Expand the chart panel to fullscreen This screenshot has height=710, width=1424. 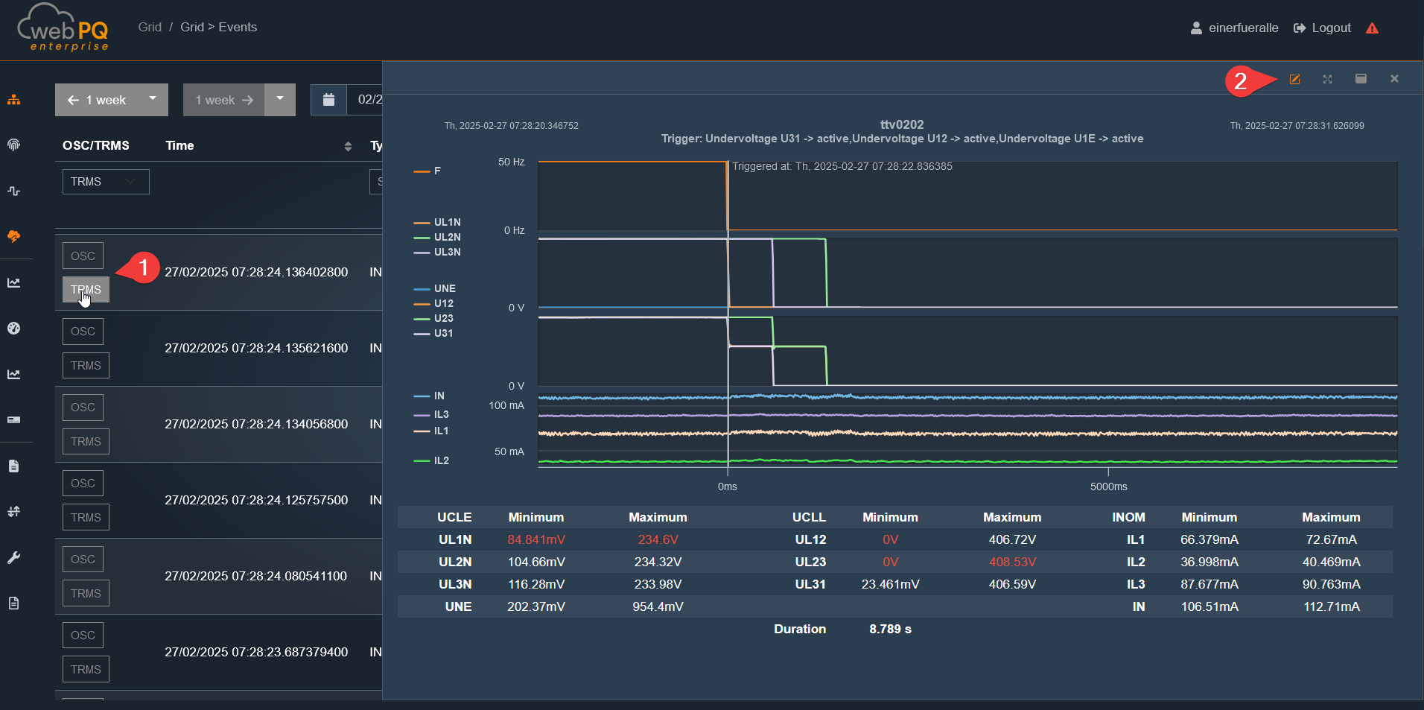(x=1327, y=79)
